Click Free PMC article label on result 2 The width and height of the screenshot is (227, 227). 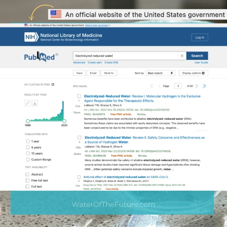(122, 156)
